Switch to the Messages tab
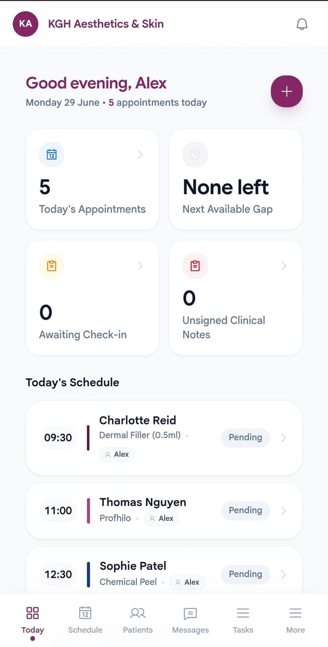Viewport: 328px width, 647px height. [x=190, y=619]
